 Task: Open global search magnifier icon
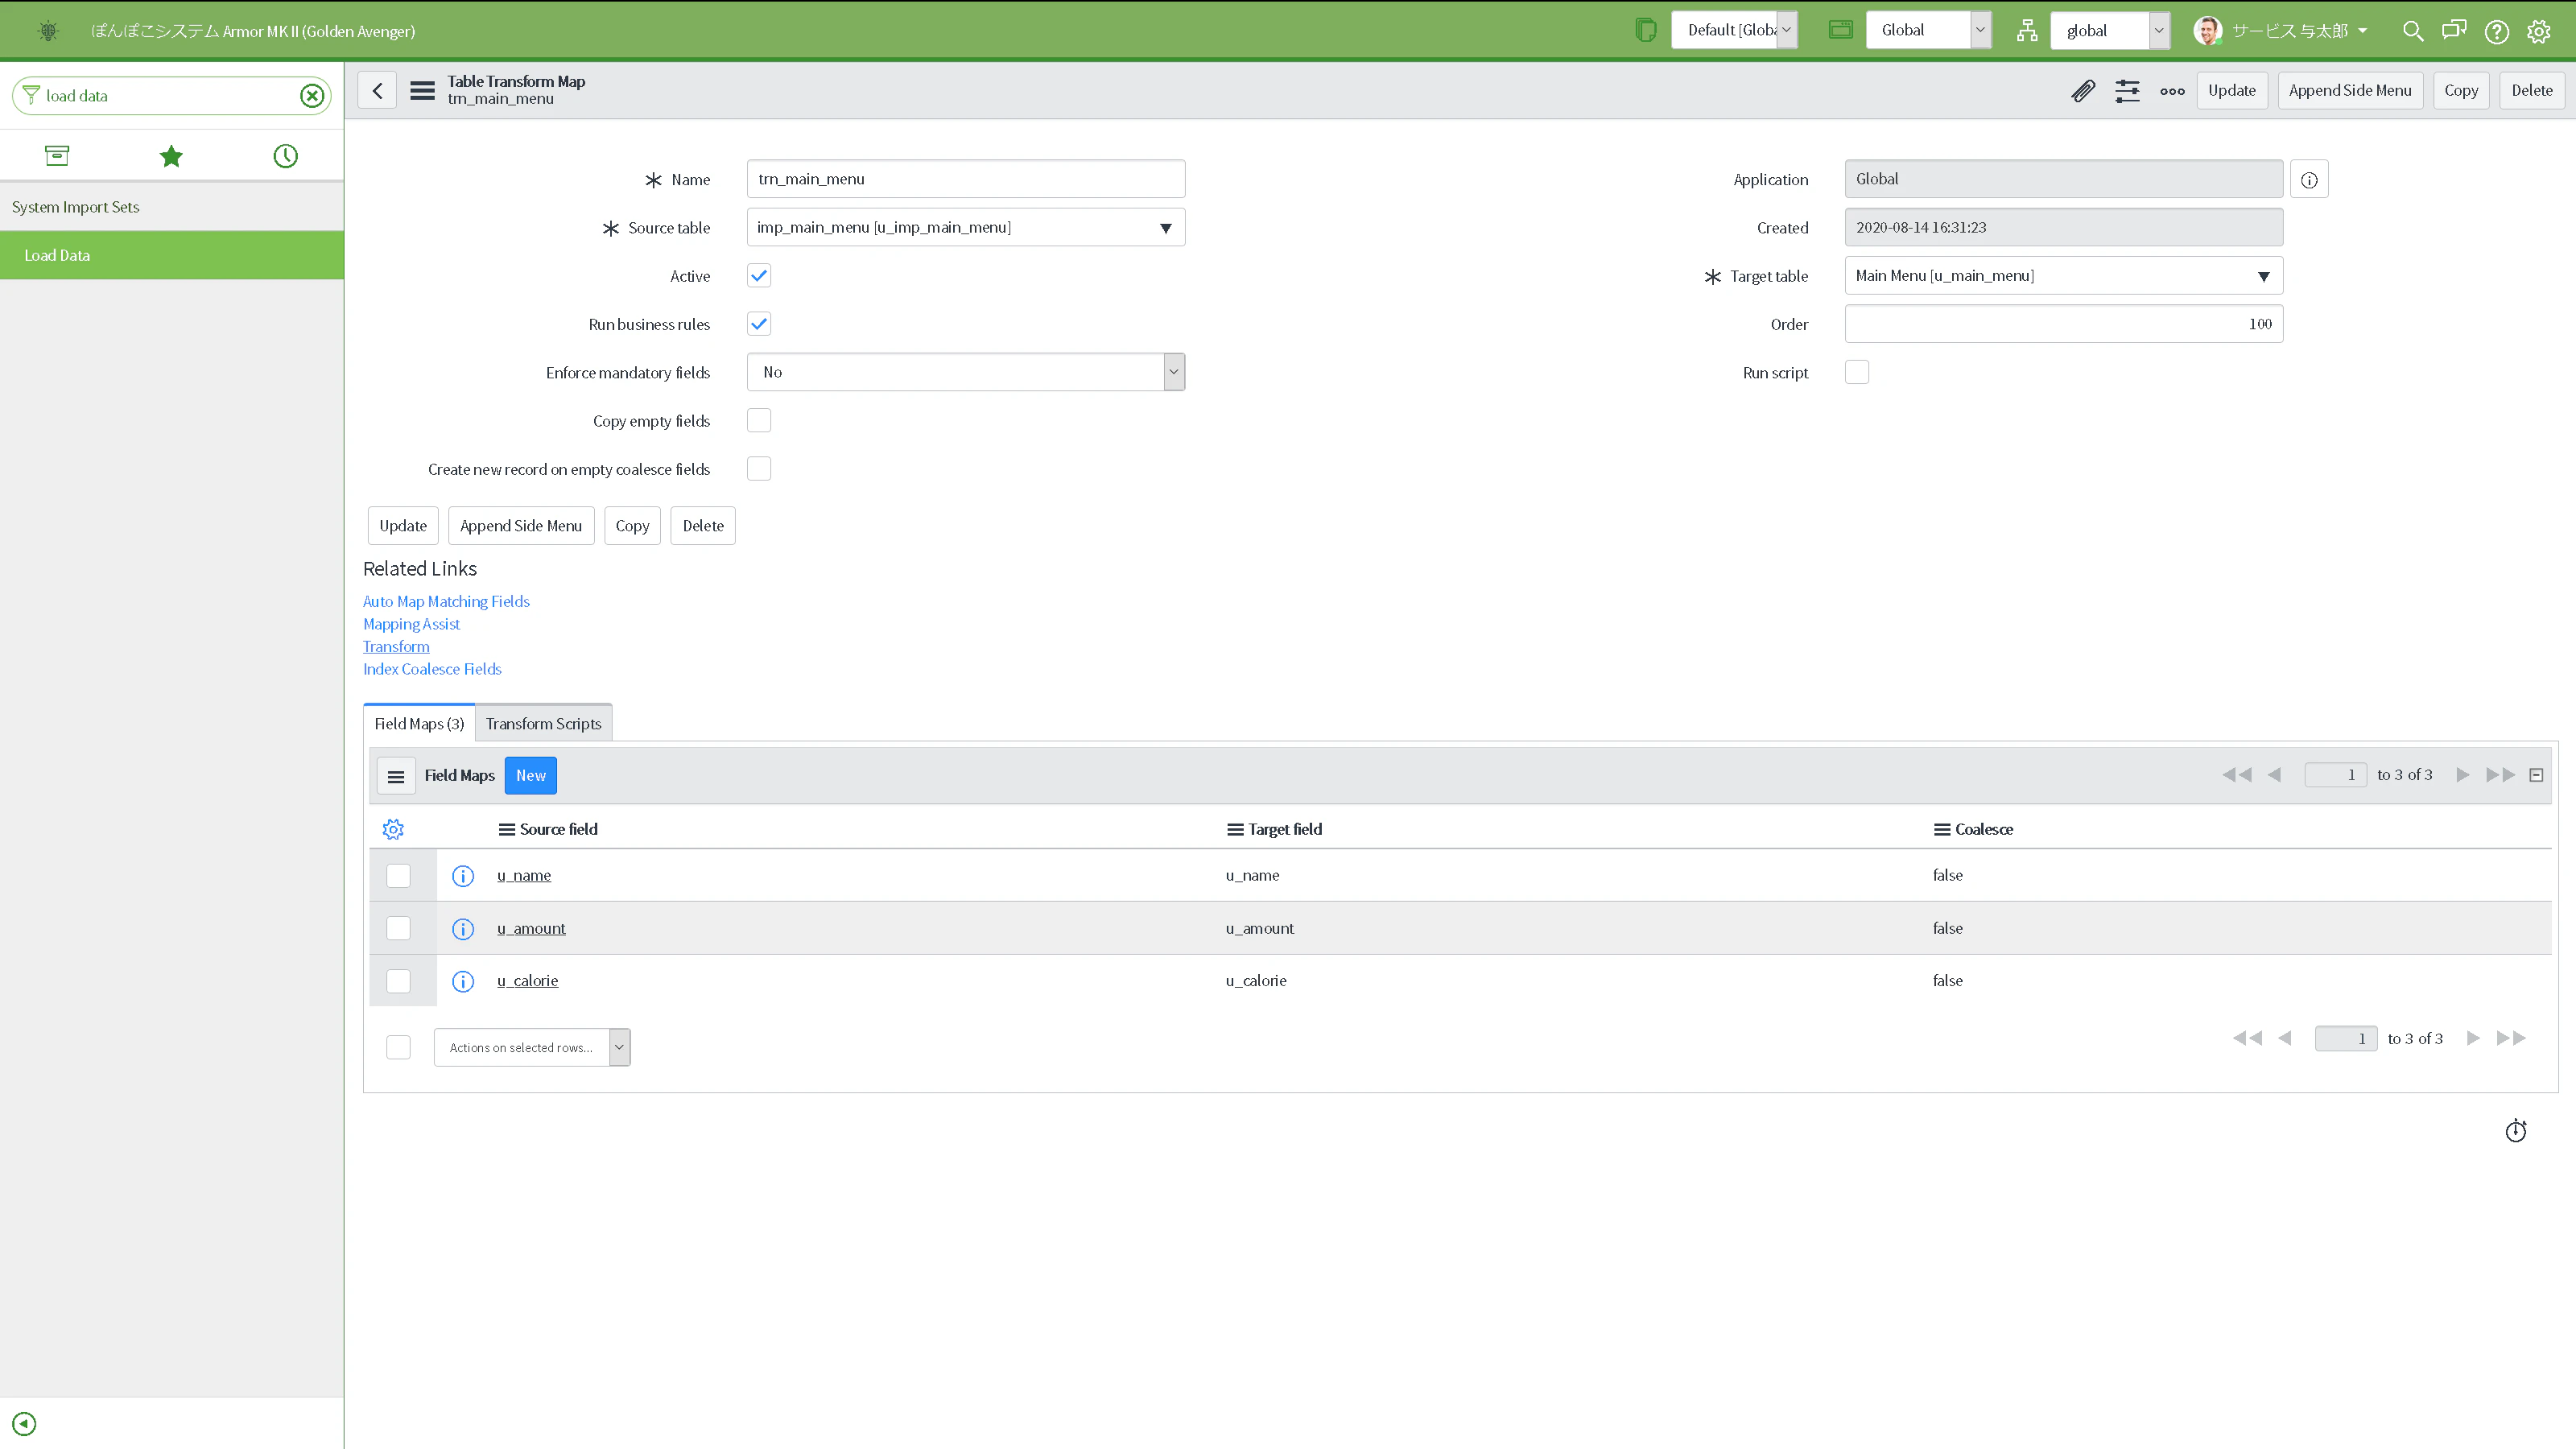[2413, 31]
